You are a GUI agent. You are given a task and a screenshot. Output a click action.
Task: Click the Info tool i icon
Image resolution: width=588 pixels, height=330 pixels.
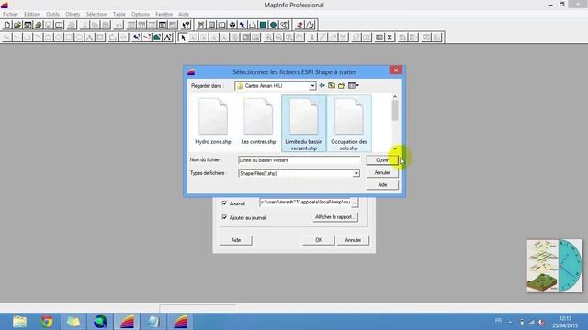[312, 38]
